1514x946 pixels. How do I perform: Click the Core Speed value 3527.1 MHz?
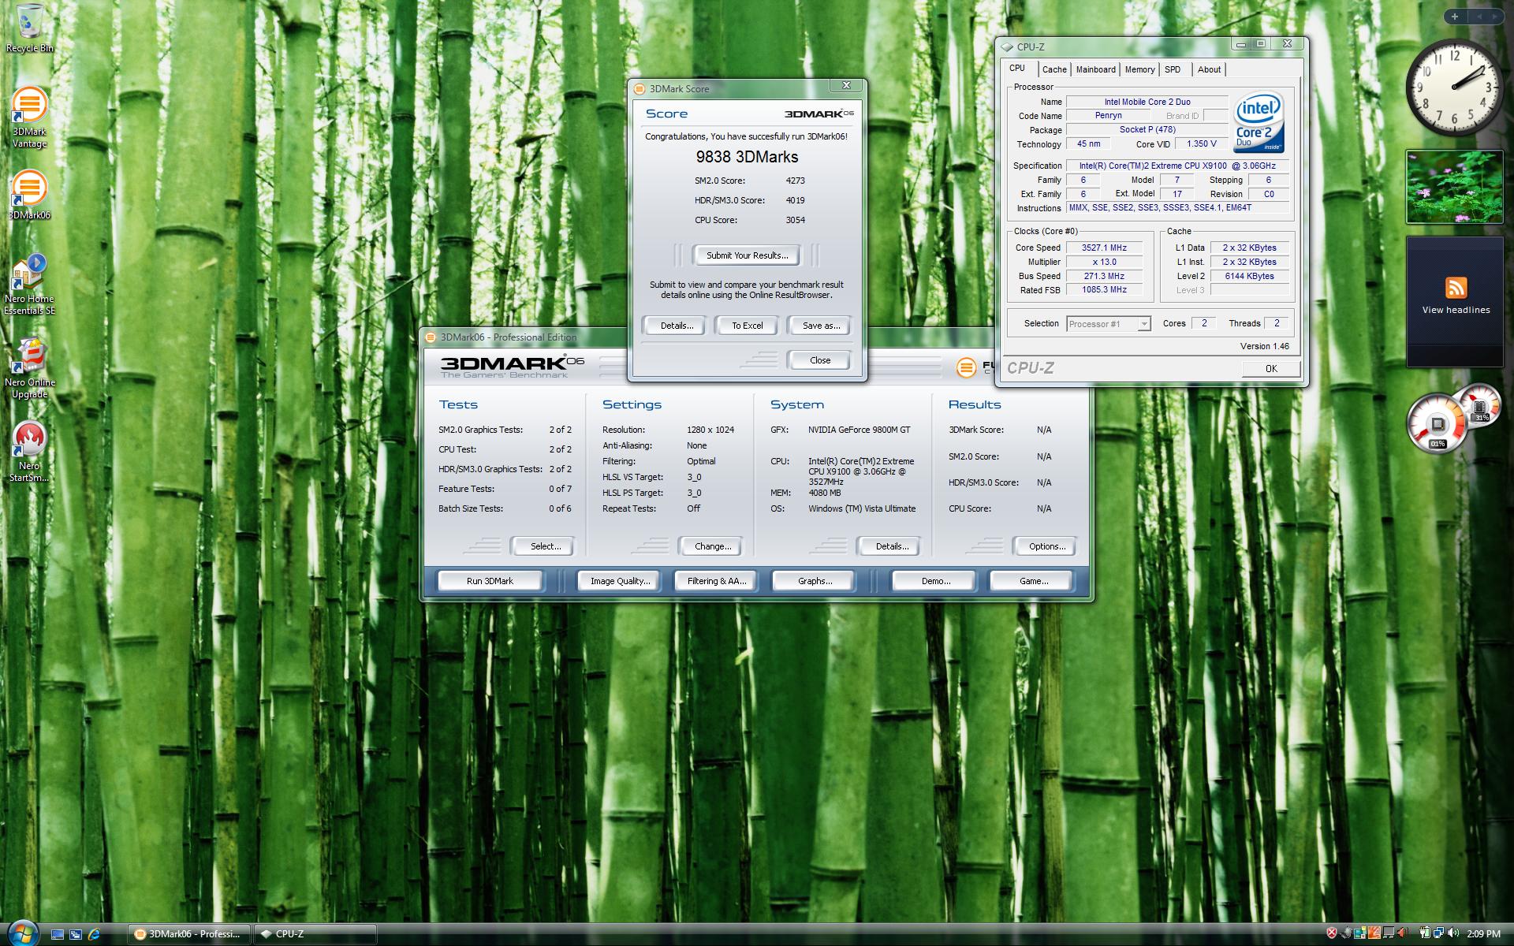tap(1104, 248)
